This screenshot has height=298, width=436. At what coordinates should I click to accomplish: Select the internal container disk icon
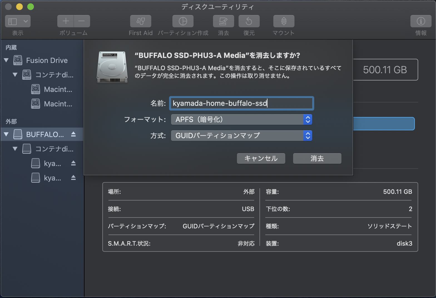[27, 75]
